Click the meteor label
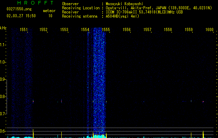The image size is (218, 138). pyautogui.click(x=49, y=11)
